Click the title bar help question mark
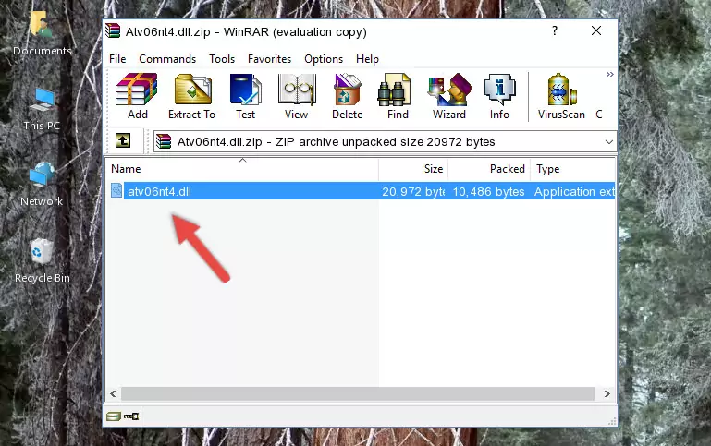The width and height of the screenshot is (711, 446). (555, 30)
